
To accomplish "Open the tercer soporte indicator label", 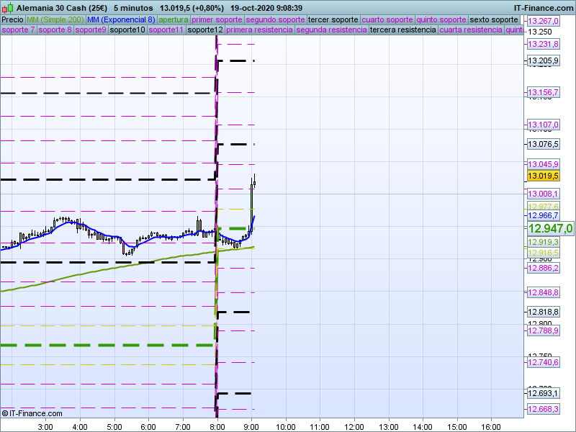I will click(x=333, y=19).
